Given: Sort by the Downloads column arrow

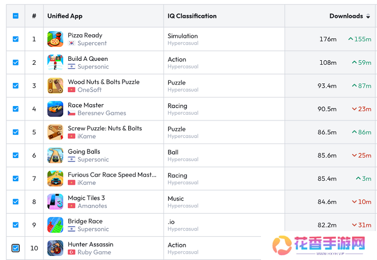Looking at the screenshot, I should tap(368, 16).
